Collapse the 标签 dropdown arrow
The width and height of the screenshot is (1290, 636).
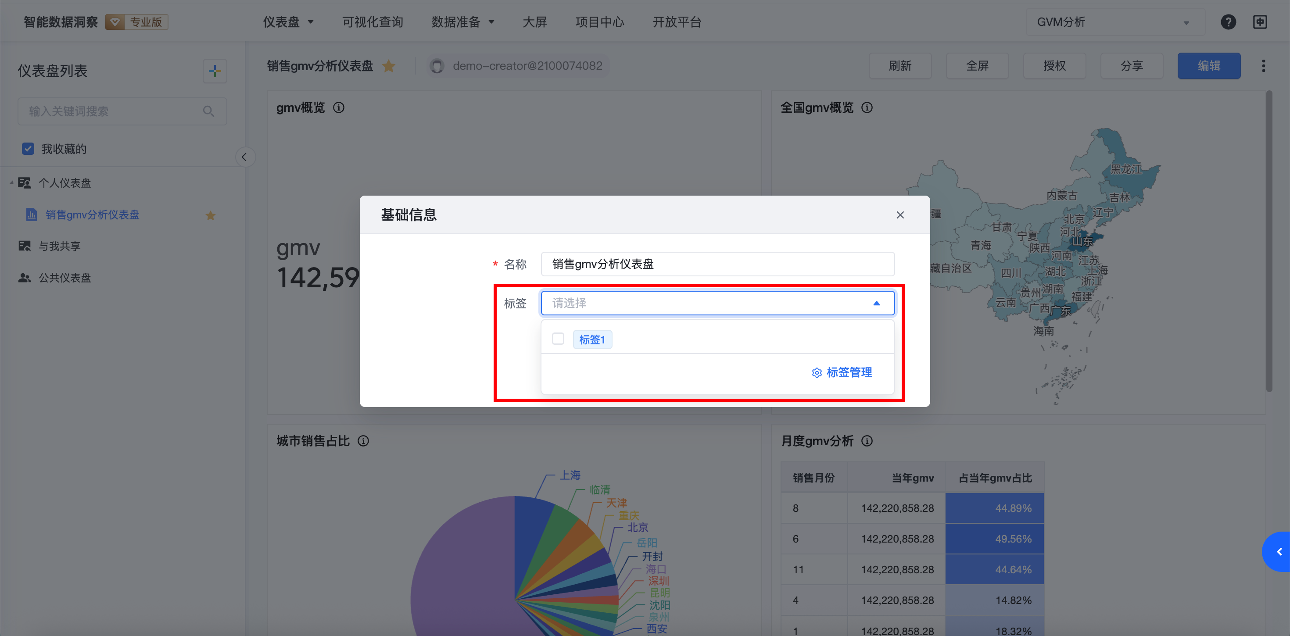876,303
